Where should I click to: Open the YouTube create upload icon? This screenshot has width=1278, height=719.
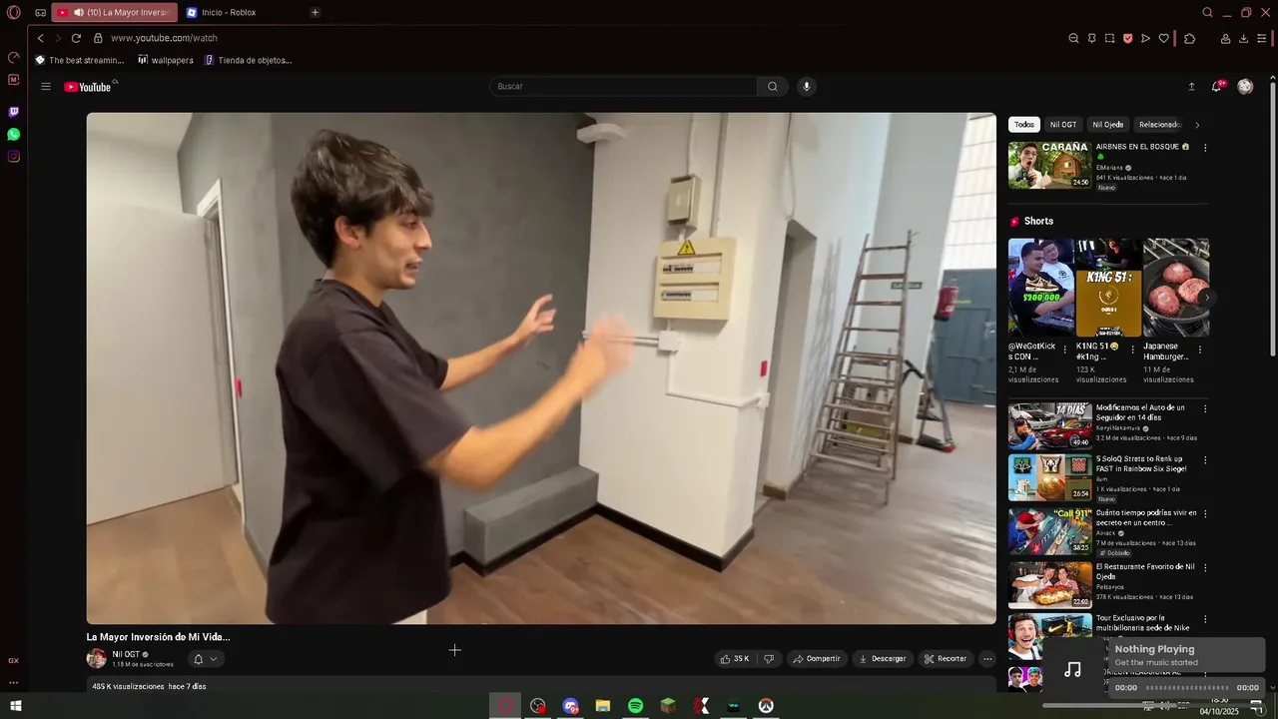coord(1191,87)
